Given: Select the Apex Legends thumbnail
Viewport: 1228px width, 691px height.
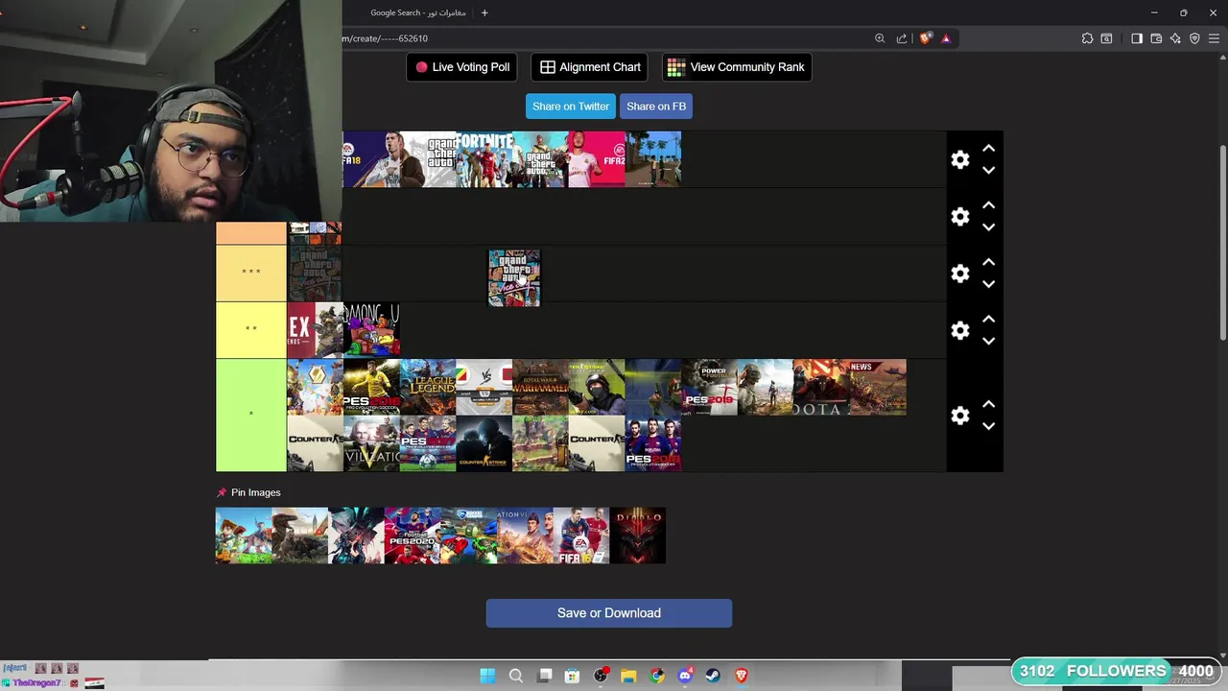Looking at the screenshot, I should tap(315, 330).
